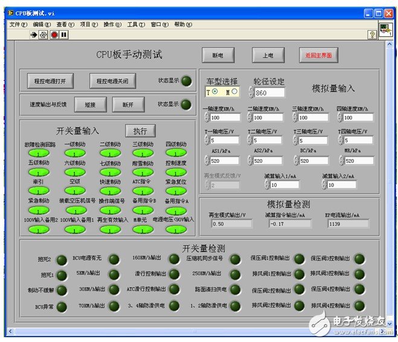
Task: Click the 一轴速度KM/h stepper arrows
Action: click(x=206, y=118)
